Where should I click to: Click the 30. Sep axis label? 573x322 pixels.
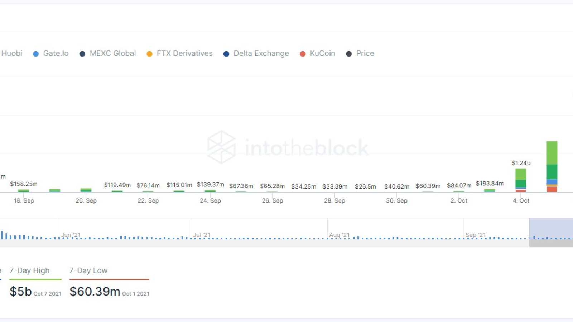pyautogui.click(x=396, y=201)
